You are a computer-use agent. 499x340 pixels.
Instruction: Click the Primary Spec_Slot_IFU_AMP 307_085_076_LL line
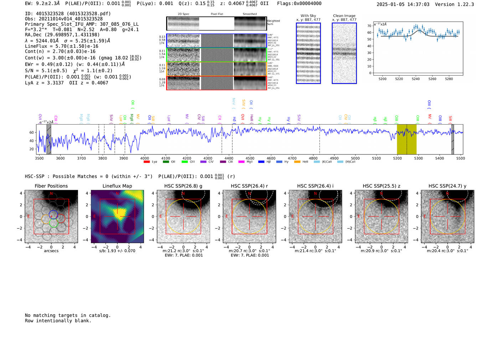coord(82,24)
